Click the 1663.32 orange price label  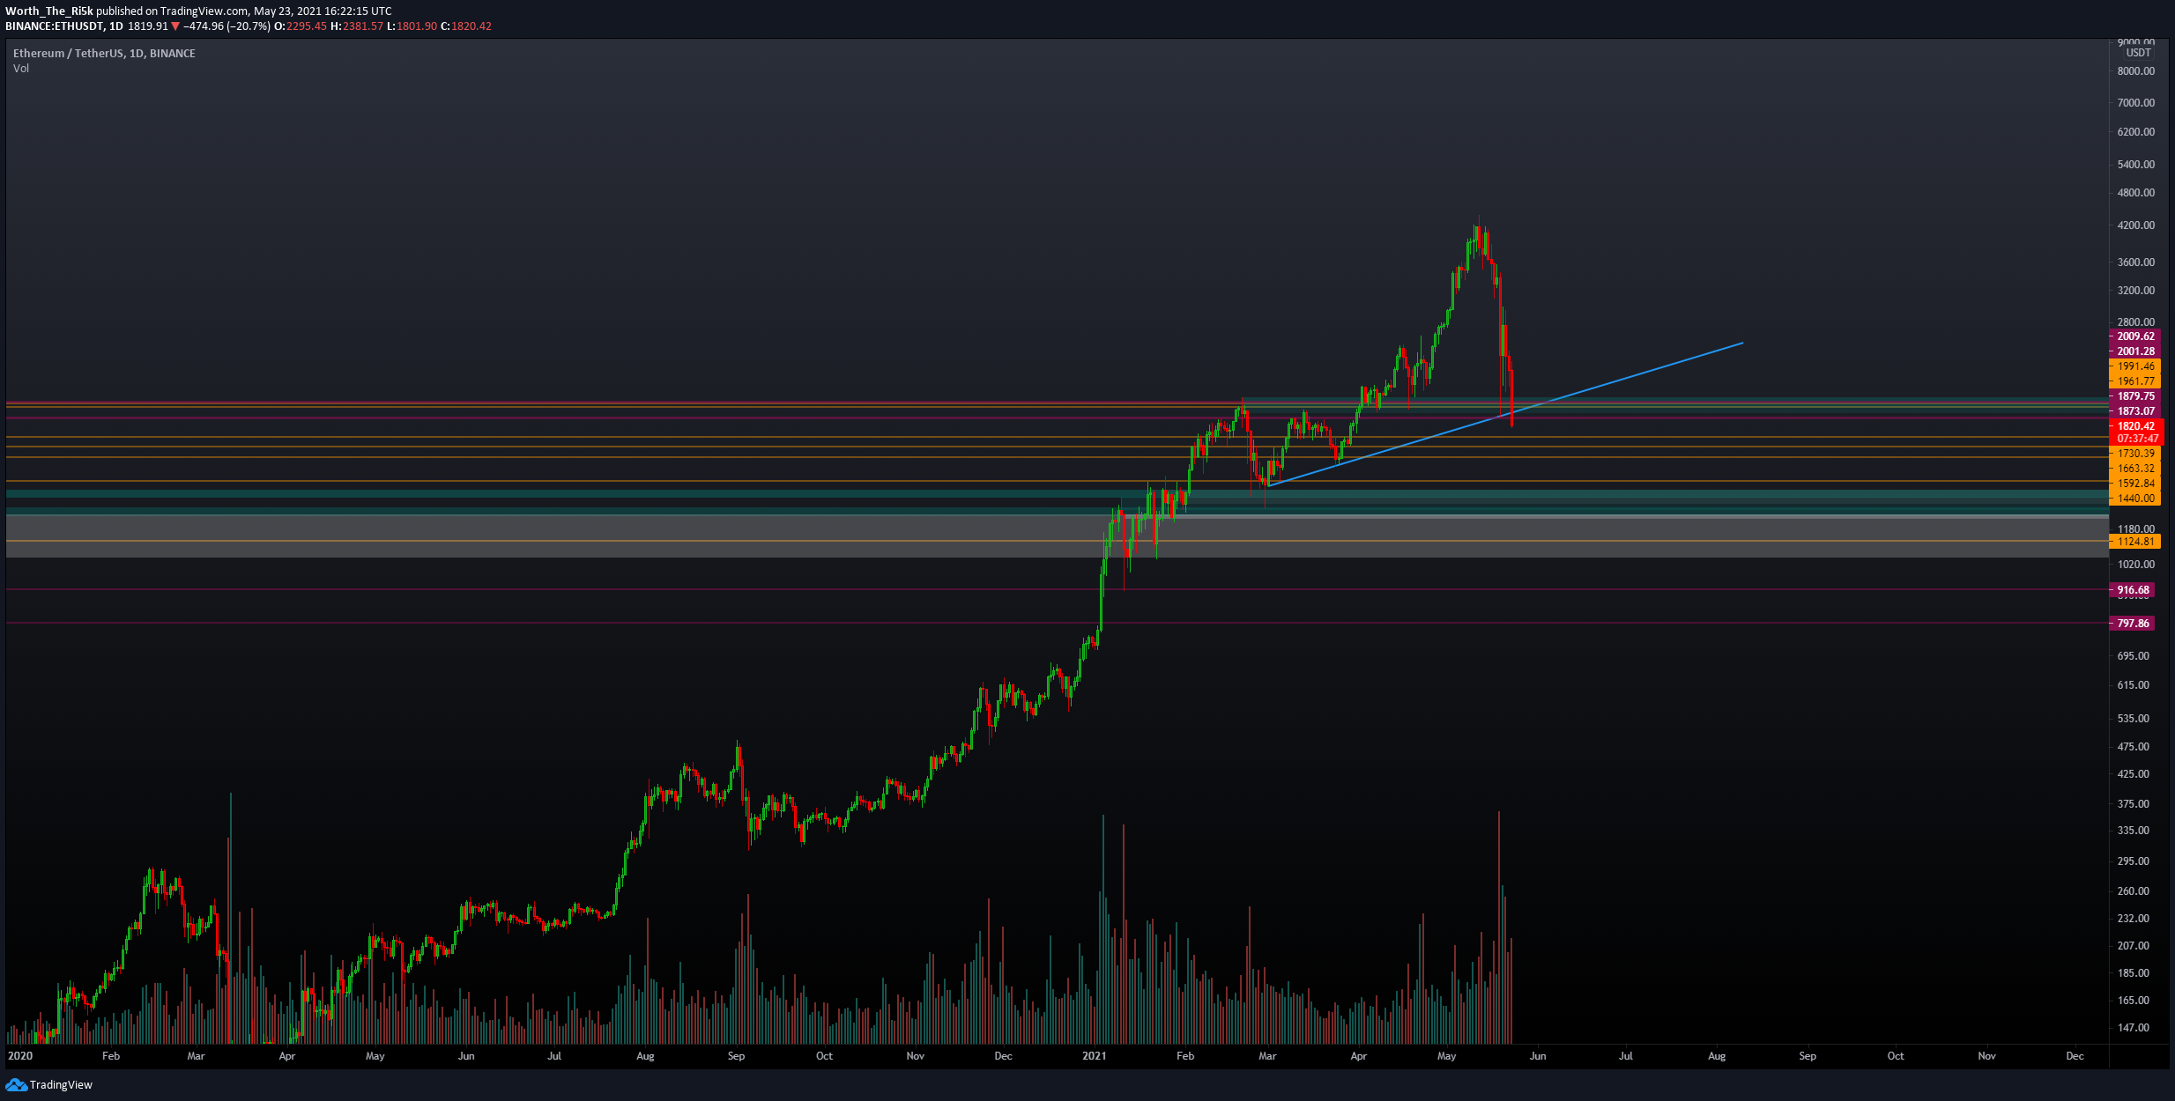(2136, 469)
